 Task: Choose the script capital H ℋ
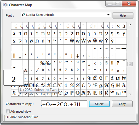pyautogui.click(x=106, y=85)
